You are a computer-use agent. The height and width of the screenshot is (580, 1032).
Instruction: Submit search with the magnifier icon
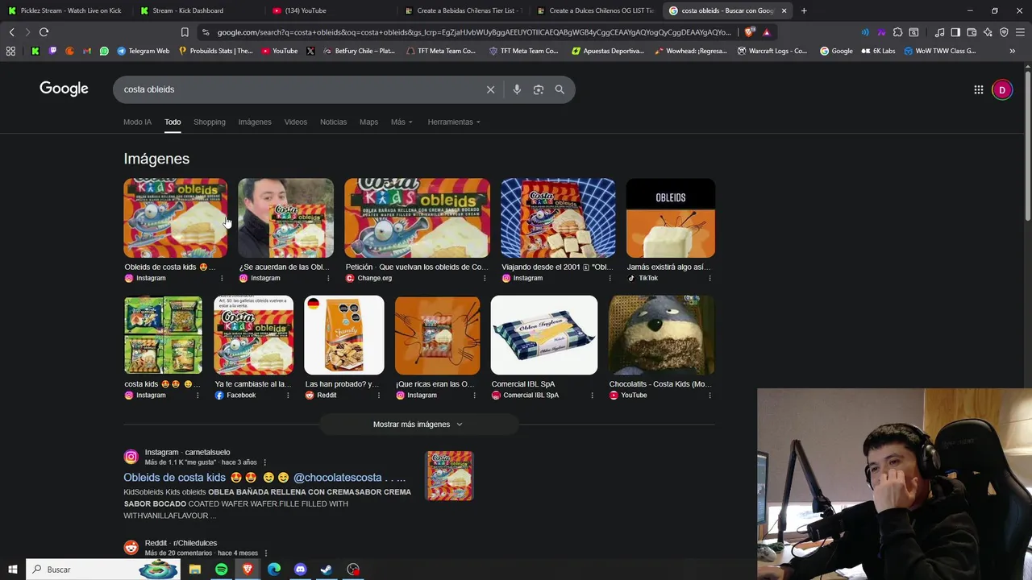point(560,89)
